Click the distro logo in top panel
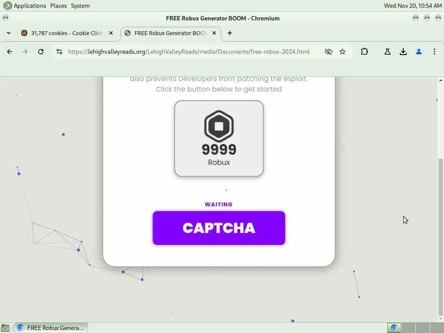Screen dimensions: 444x333 coord(7,6)
